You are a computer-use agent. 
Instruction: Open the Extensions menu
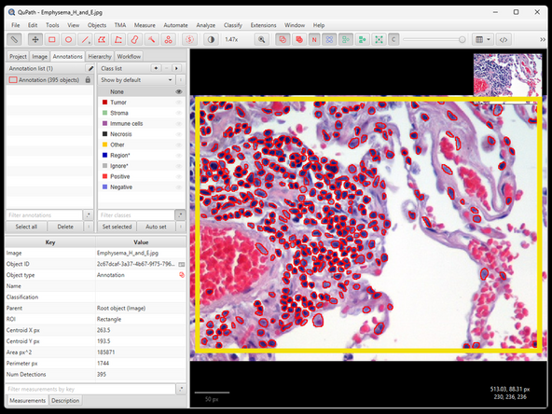(x=263, y=25)
